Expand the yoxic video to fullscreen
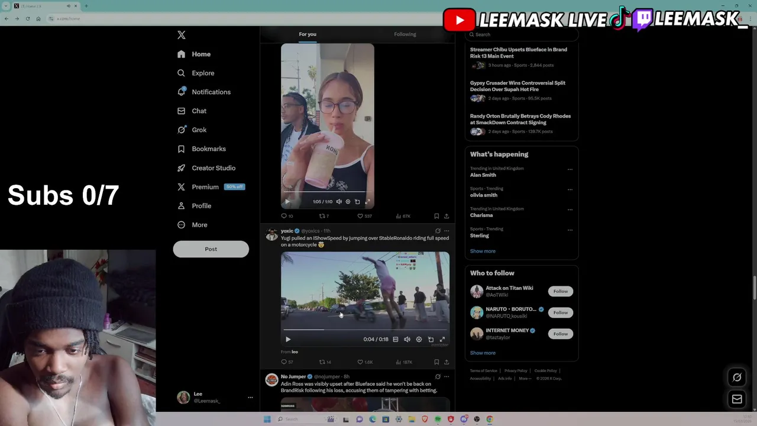 [442, 339]
